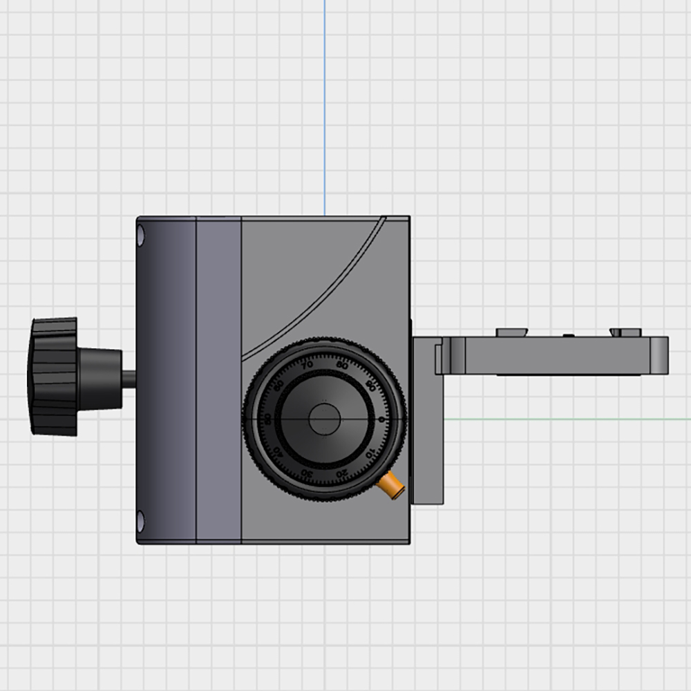Select the black knurled knob head
The image size is (691, 691).
pos(53,377)
